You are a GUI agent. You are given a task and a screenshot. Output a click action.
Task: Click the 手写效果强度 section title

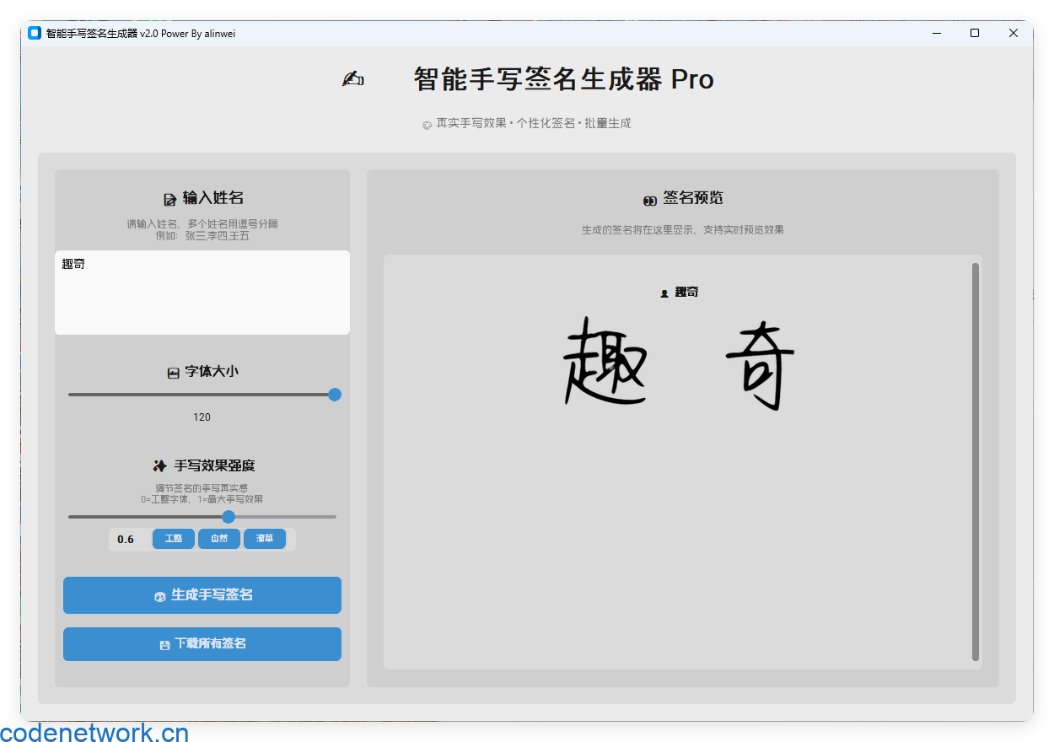(215, 465)
